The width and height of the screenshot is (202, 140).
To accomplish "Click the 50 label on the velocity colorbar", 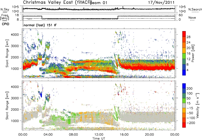I will (188, 98).
